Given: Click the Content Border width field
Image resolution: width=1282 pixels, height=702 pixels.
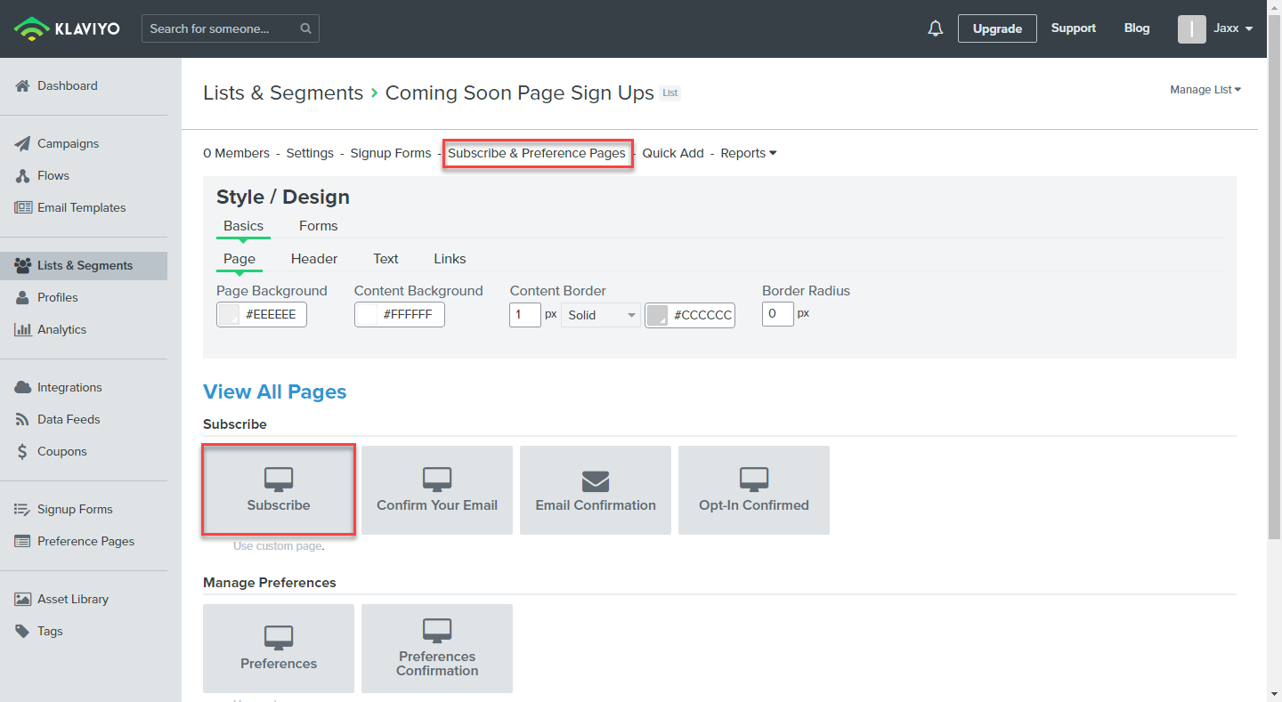Looking at the screenshot, I should coord(525,315).
